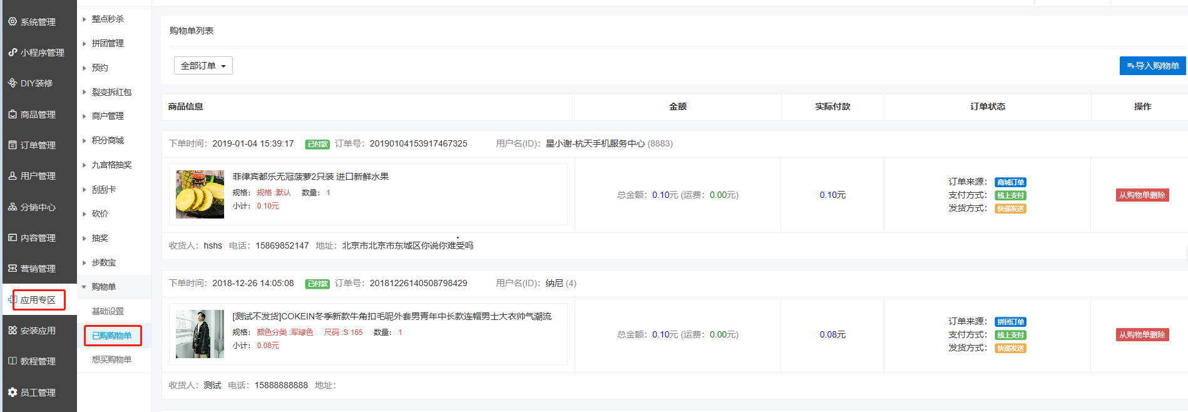Click the 导入购物单 button

[1152, 66]
